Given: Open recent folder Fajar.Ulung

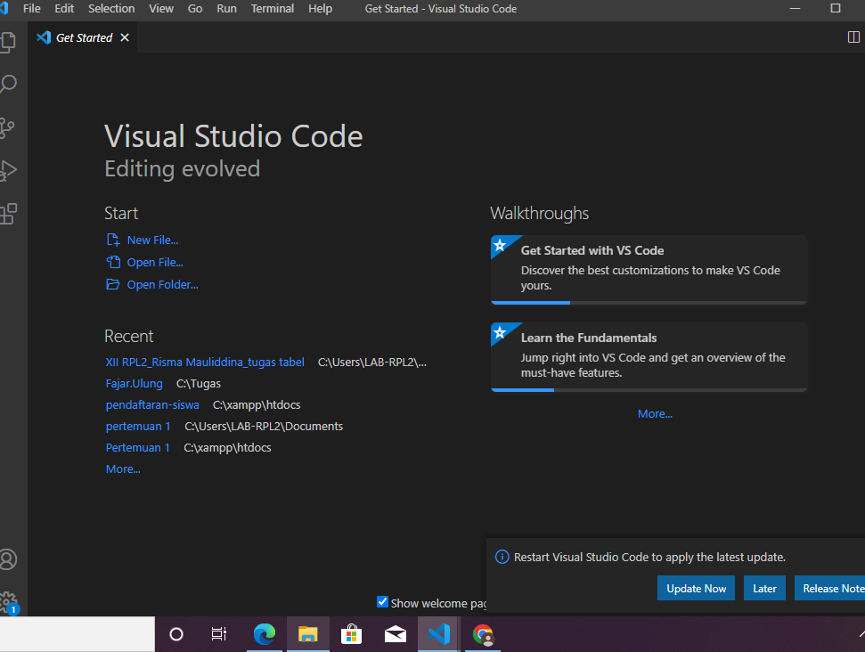Looking at the screenshot, I should [134, 383].
